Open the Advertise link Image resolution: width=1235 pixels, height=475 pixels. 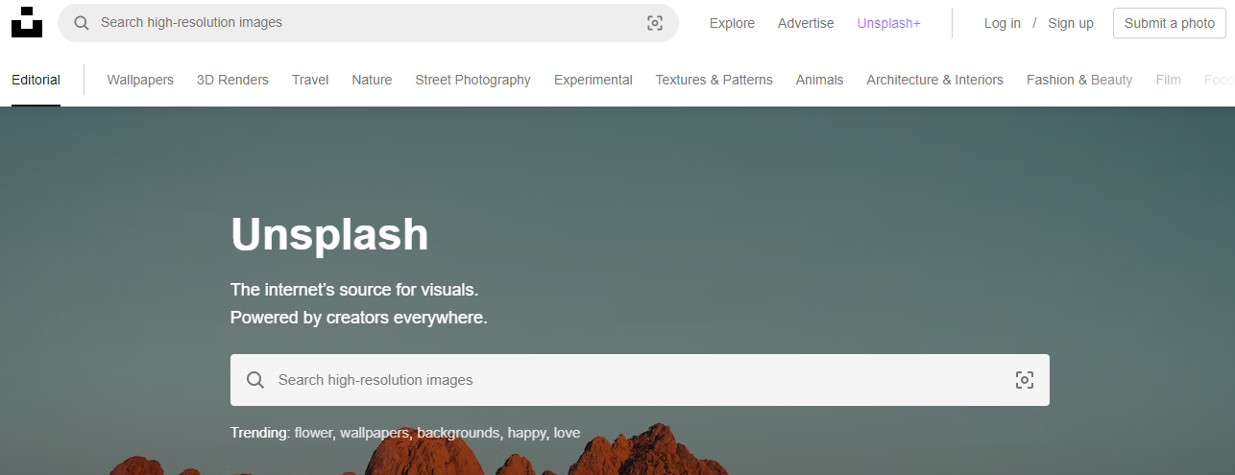coord(806,23)
